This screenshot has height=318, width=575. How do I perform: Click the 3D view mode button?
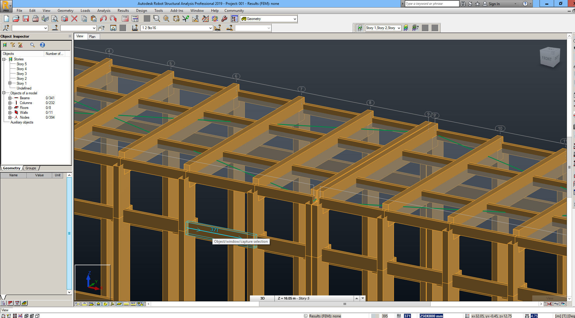[262, 298]
